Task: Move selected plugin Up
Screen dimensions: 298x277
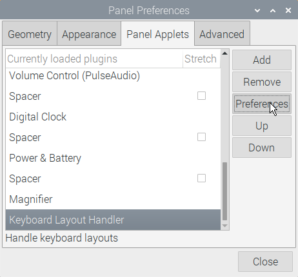Action: [262, 126]
